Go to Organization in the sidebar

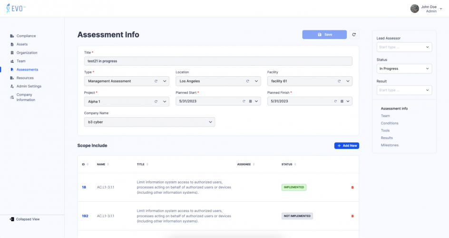pos(27,53)
